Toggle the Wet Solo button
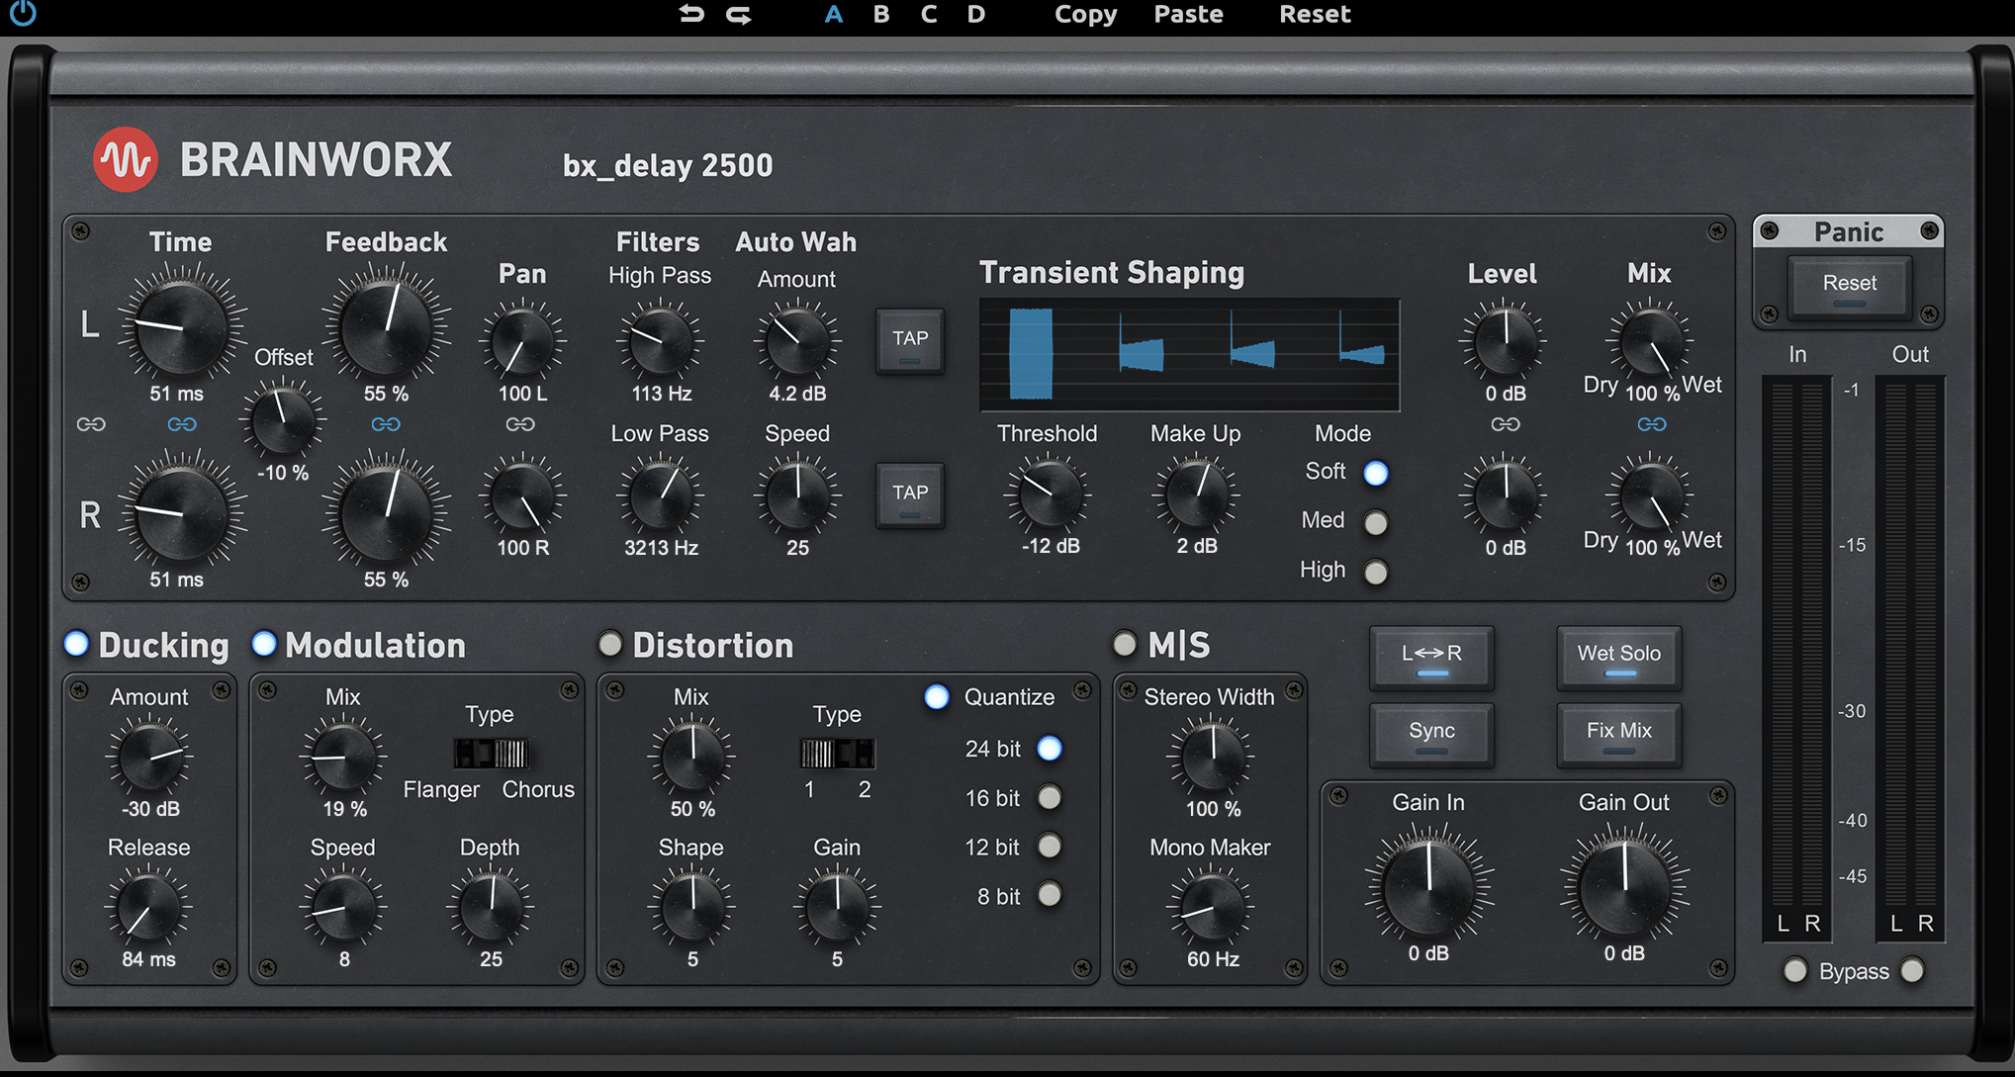2015x1077 pixels. [x=1619, y=658]
